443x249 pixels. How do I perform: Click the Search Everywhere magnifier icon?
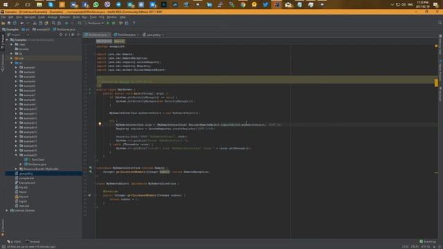click(440, 23)
